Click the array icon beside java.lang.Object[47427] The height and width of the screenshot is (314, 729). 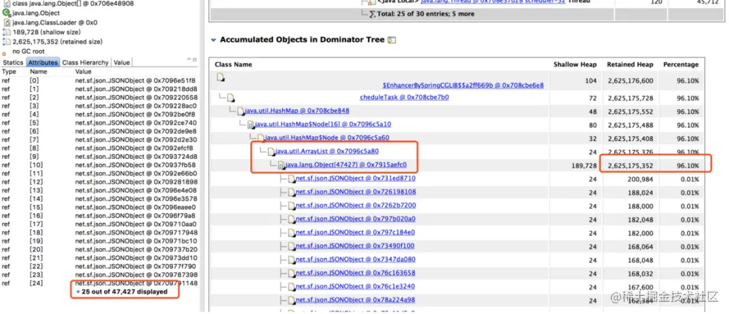pos(281,165)
